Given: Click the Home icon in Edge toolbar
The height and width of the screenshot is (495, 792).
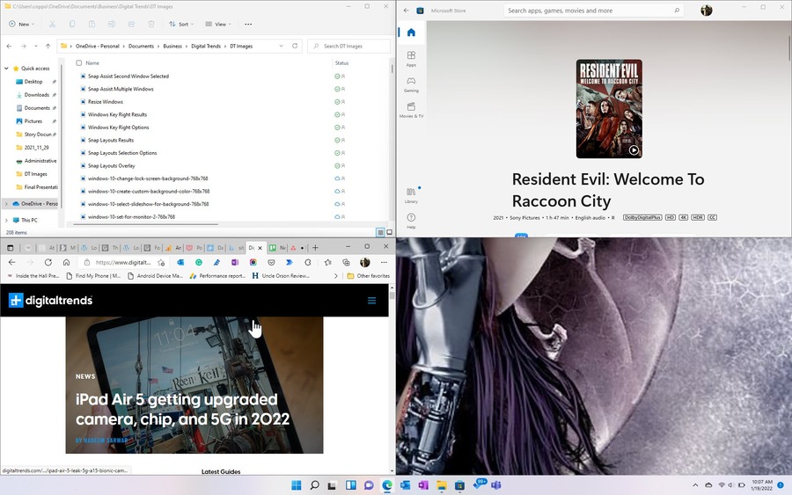Looking at the screenshot, I should tap(66, 262).
